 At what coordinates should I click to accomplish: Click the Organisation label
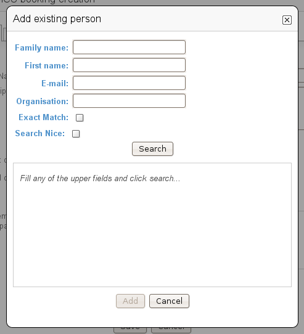[x=42, y=102]
